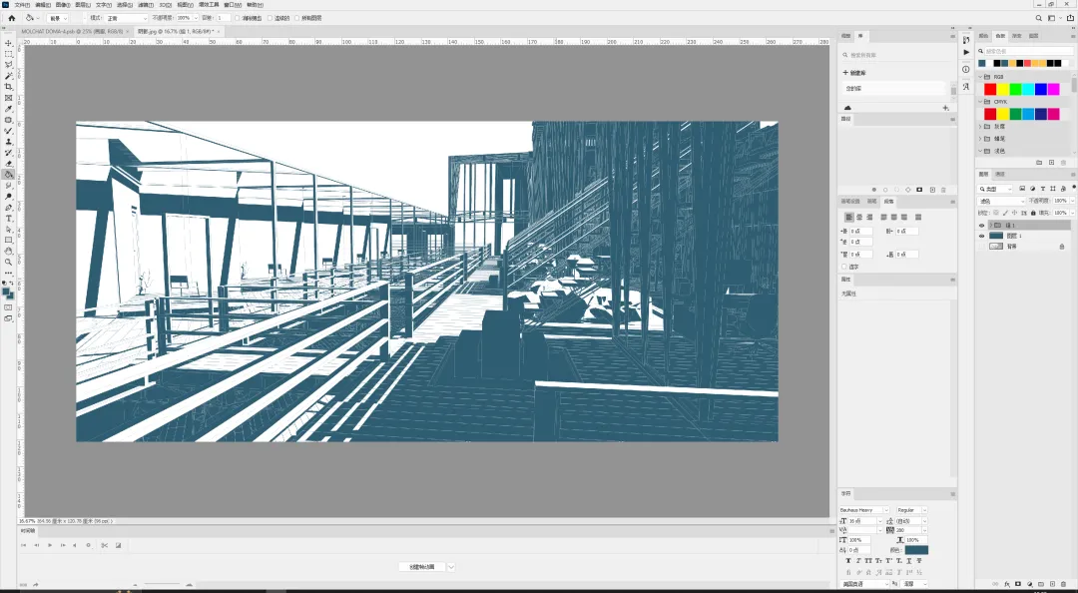This screenshot has width=1078, height=593.
Task: Select the Magic Wand tool
Action: [x=8, y=76]
